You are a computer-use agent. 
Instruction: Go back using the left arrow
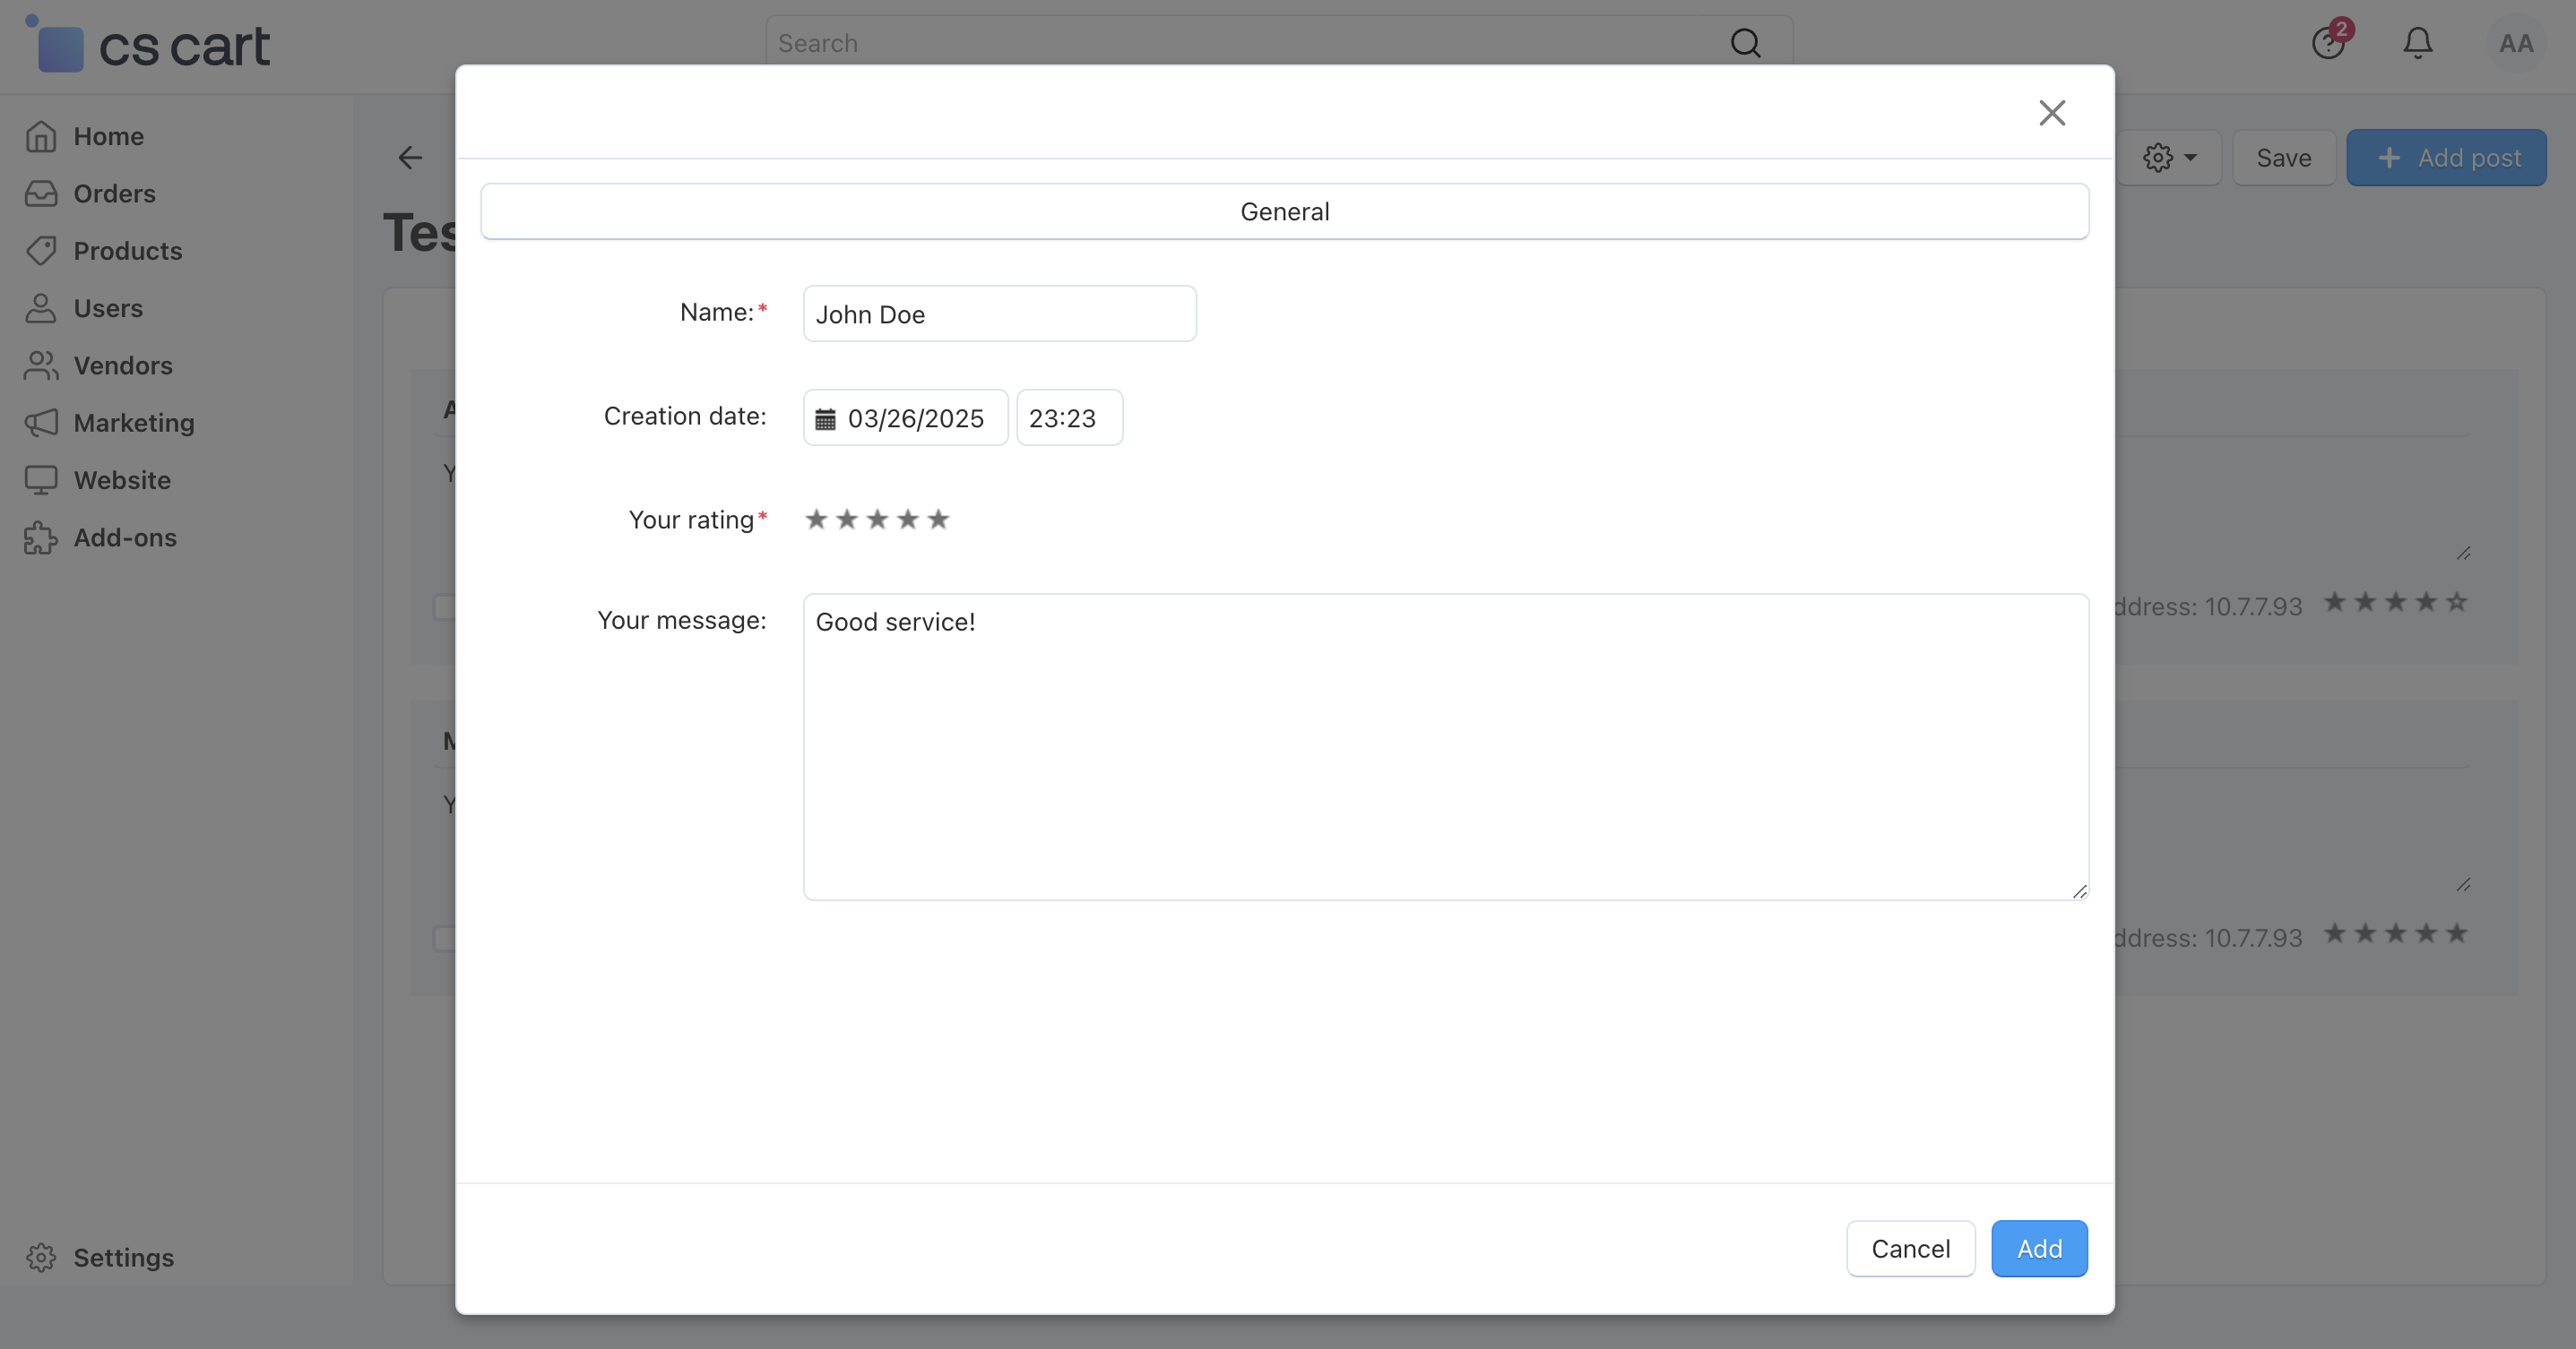pos(410,158)
